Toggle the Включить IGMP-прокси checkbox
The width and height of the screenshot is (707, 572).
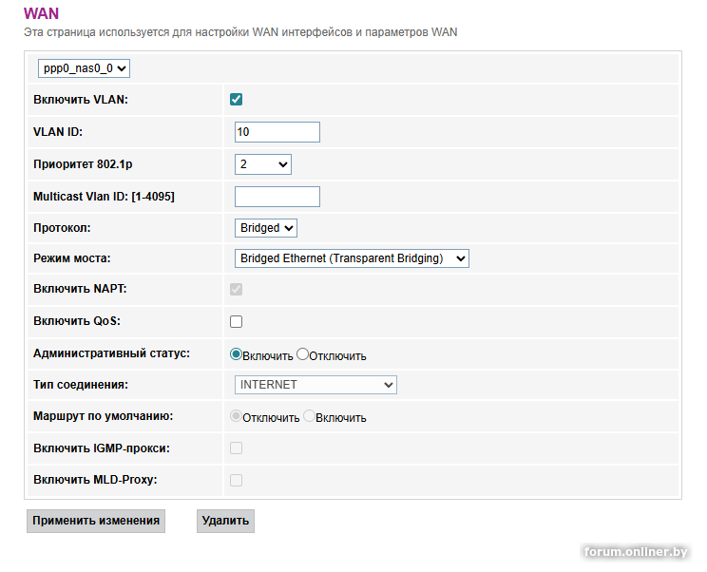coord(237,448)
